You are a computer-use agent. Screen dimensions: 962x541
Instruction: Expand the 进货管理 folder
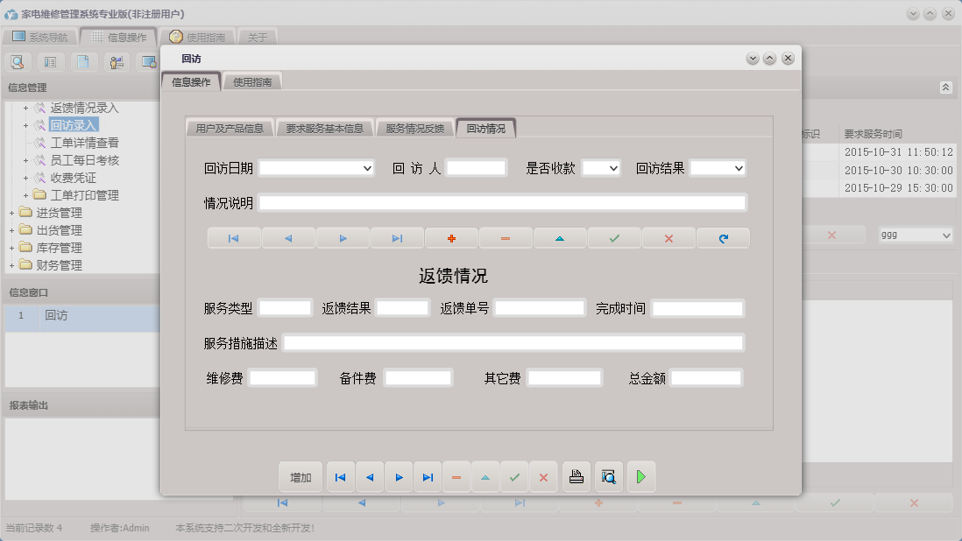click(11, 212)
